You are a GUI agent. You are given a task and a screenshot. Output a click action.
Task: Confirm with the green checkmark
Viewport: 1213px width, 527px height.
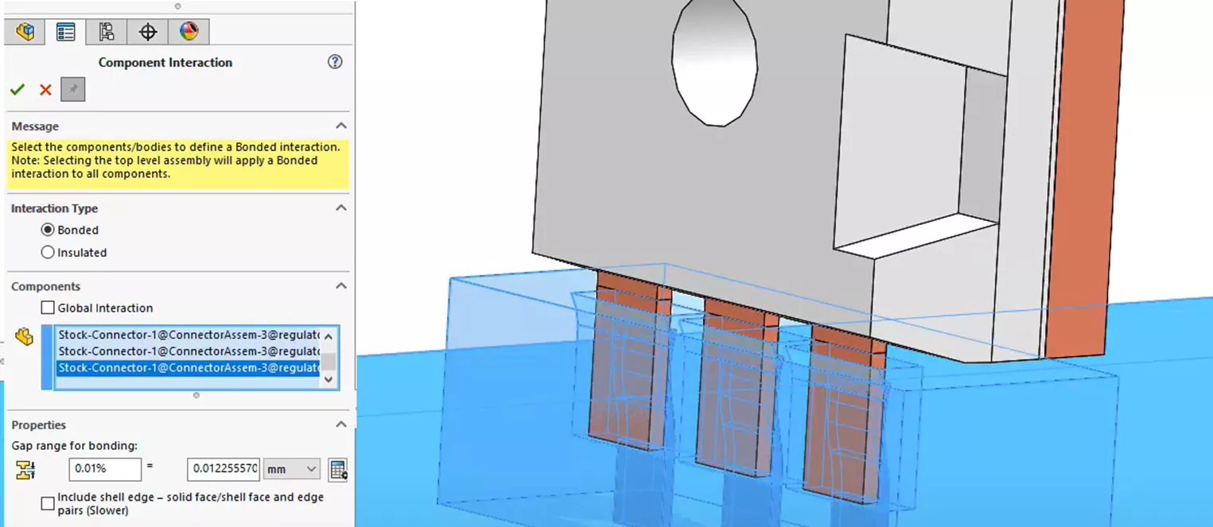coord(17,89)
